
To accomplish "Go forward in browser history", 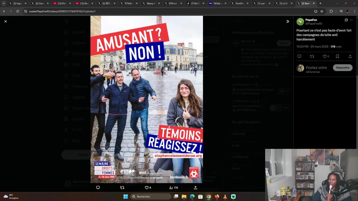I will click(x=11, y=11).
